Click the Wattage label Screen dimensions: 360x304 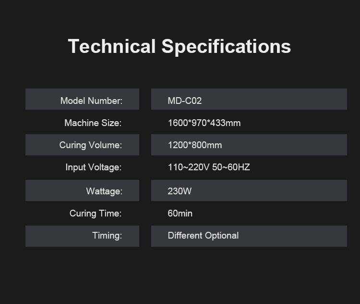(x=104, y=191)
